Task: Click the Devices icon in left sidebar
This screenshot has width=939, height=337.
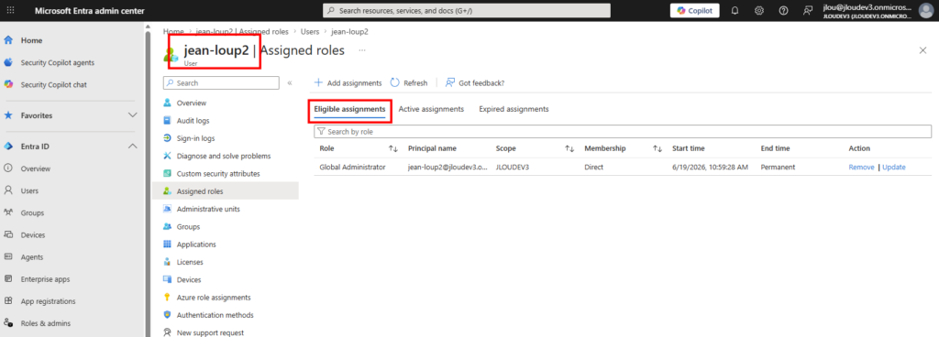Action: tap(8, 234)
